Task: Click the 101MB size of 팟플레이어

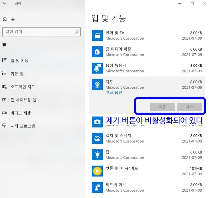Action: (x=196, y=168)
